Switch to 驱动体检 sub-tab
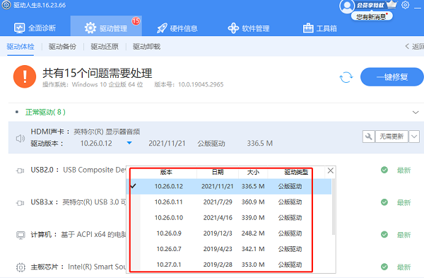 pos(20,47)
